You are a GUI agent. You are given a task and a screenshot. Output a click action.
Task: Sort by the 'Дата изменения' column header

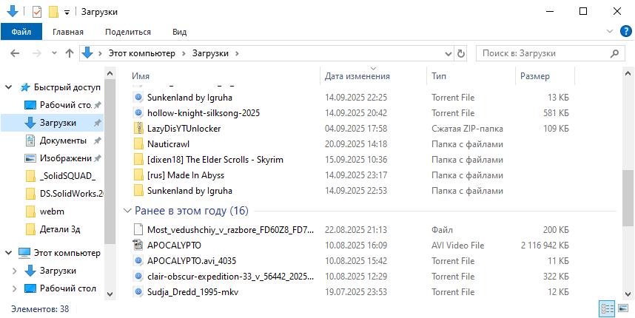tap(357, 76)
